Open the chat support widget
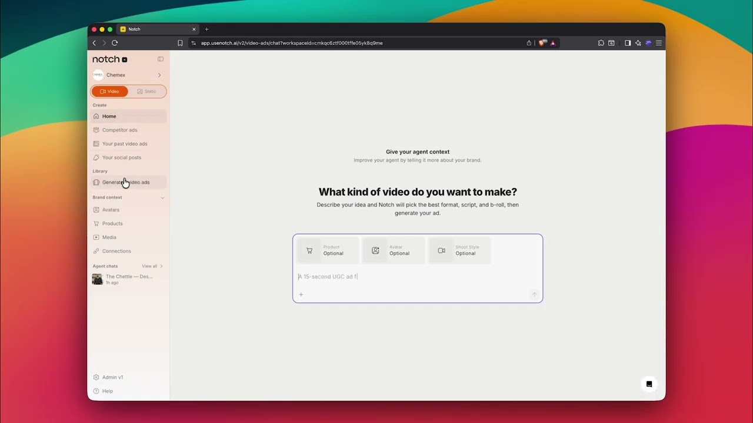The width and height of the screenshot is (753, 423). (x=649, y=384)
